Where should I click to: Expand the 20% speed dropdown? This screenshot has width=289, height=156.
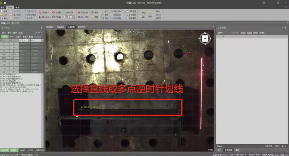tap(12, 37)
